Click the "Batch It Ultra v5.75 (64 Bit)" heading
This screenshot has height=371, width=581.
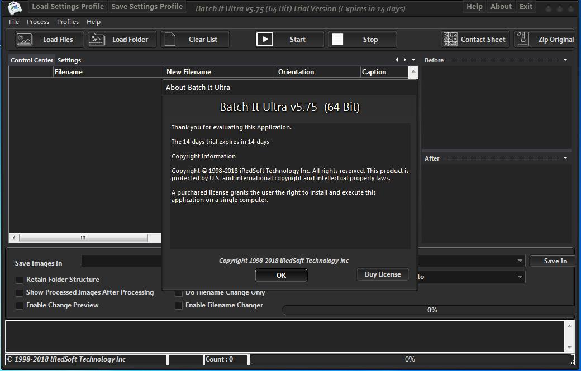(x=290, y=107)
